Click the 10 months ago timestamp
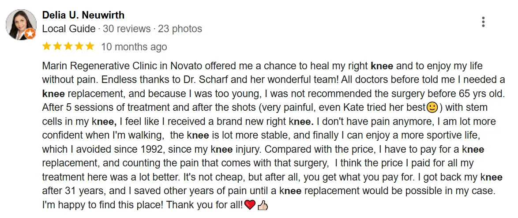518x218 pixels. point(134,47)
